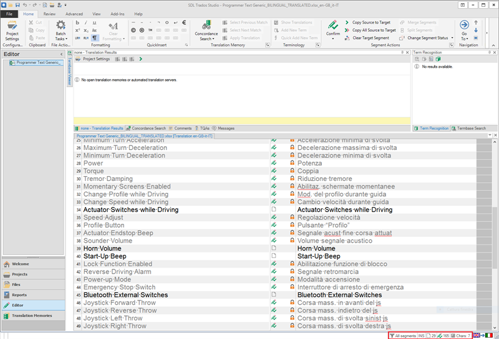Click status icon of 'Bluetooth External Switches' segment

pyautogui.click(x=274, y=295)
